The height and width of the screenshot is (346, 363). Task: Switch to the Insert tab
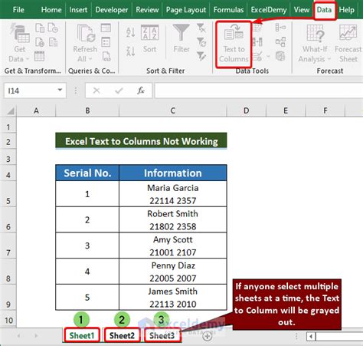78,10
